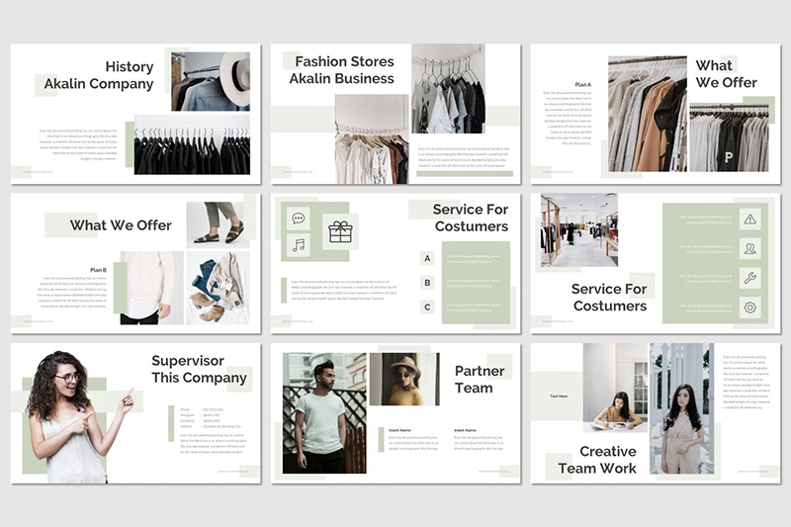Click the wrench tool icon
791x527 pixels.
point(749,278)
